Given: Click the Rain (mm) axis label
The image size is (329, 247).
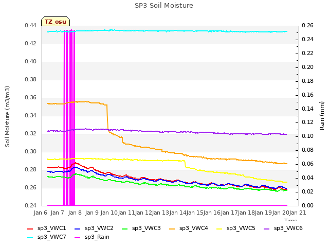Looking at the screenshot, I should pos(322,116).
